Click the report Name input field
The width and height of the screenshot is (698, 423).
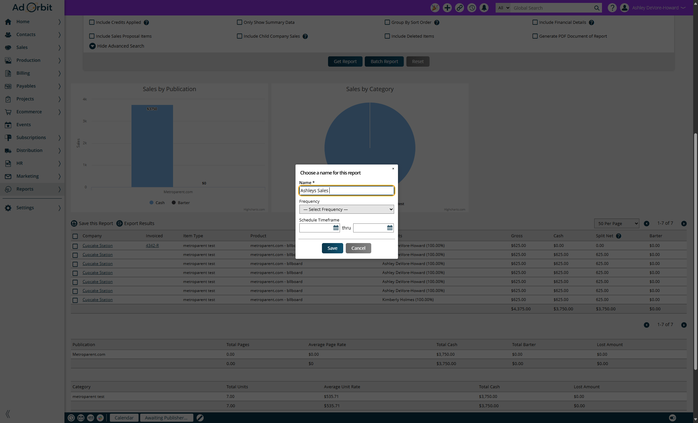(x=346, y=191)
